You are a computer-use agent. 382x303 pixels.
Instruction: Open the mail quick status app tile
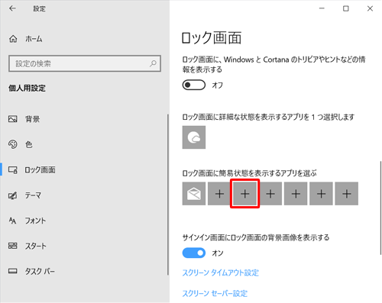click(x=194, y=194)
